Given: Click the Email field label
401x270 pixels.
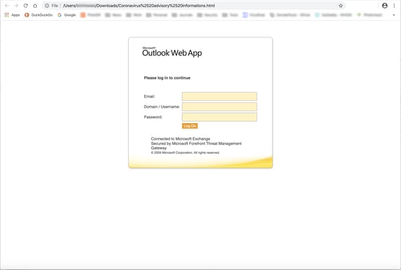Looking at the screenshot, I should coord(150,96).
